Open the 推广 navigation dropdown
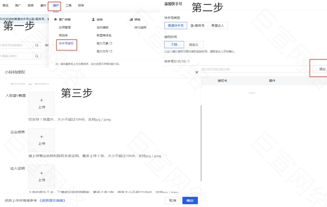Screen dimensions: 327x207 click(x=18, y=5)
